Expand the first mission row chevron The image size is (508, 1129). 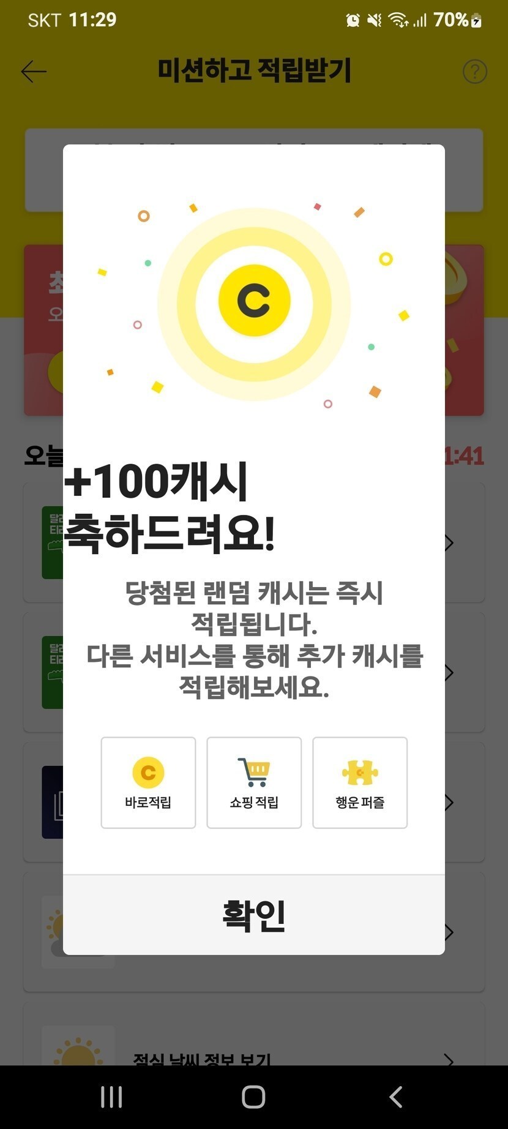[x=449, y=543]
